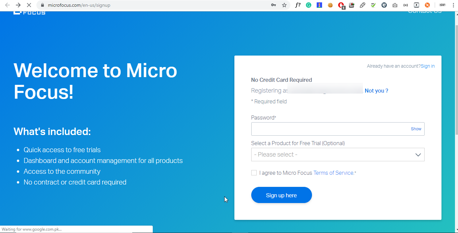Click Show to reveal the password
Screen dimensions: 458x233
click(416, 129)
